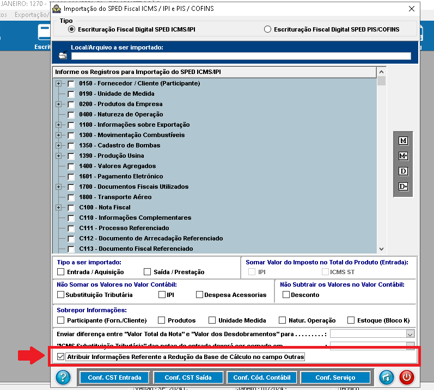Select C110 - Informações Complementares row
The height and width of the screenshot is (390, 434).
[135, 218]
